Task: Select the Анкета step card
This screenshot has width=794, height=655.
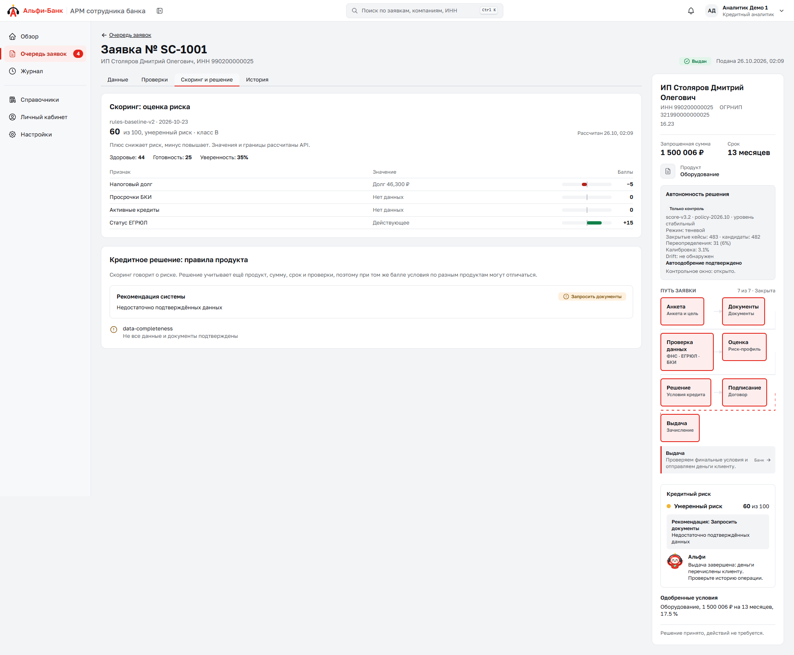Action: (x=682, y=311)
